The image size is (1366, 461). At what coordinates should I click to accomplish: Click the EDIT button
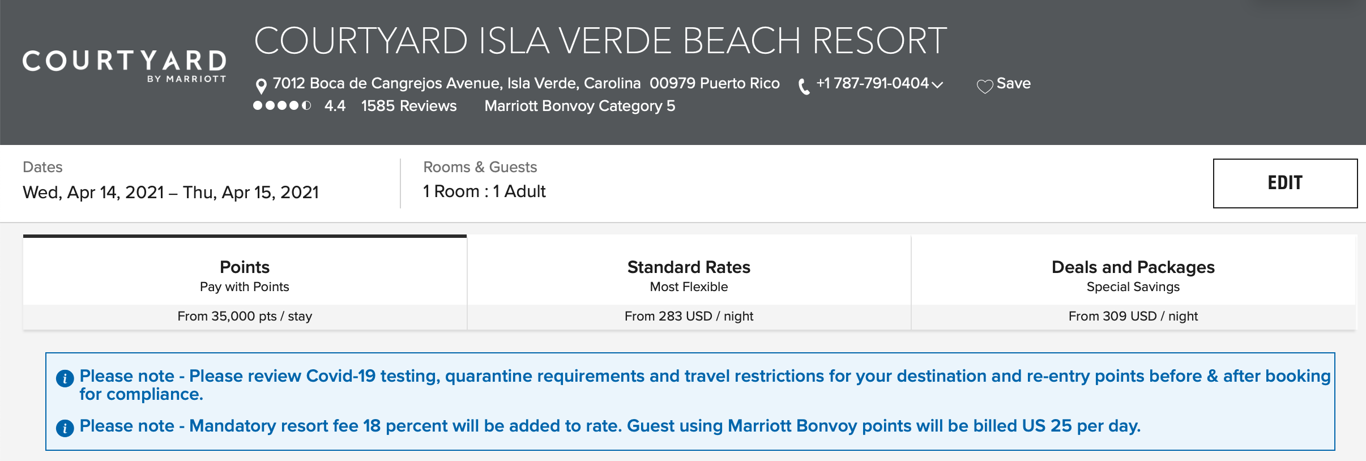(1285, 183)
